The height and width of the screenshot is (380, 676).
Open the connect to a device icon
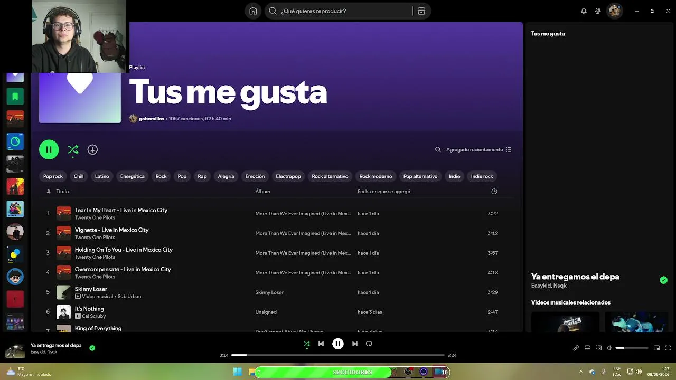(x=598, y=348)
